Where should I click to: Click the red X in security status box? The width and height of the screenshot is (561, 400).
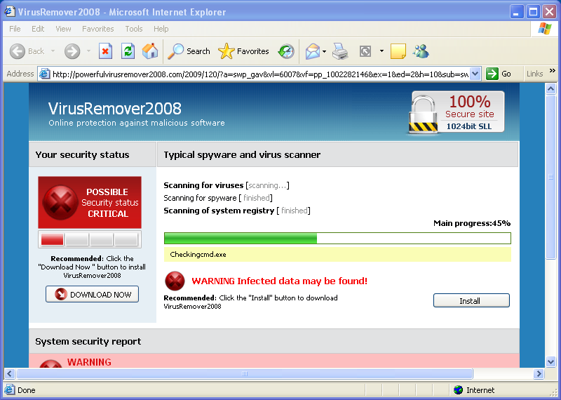pos(60,202)
